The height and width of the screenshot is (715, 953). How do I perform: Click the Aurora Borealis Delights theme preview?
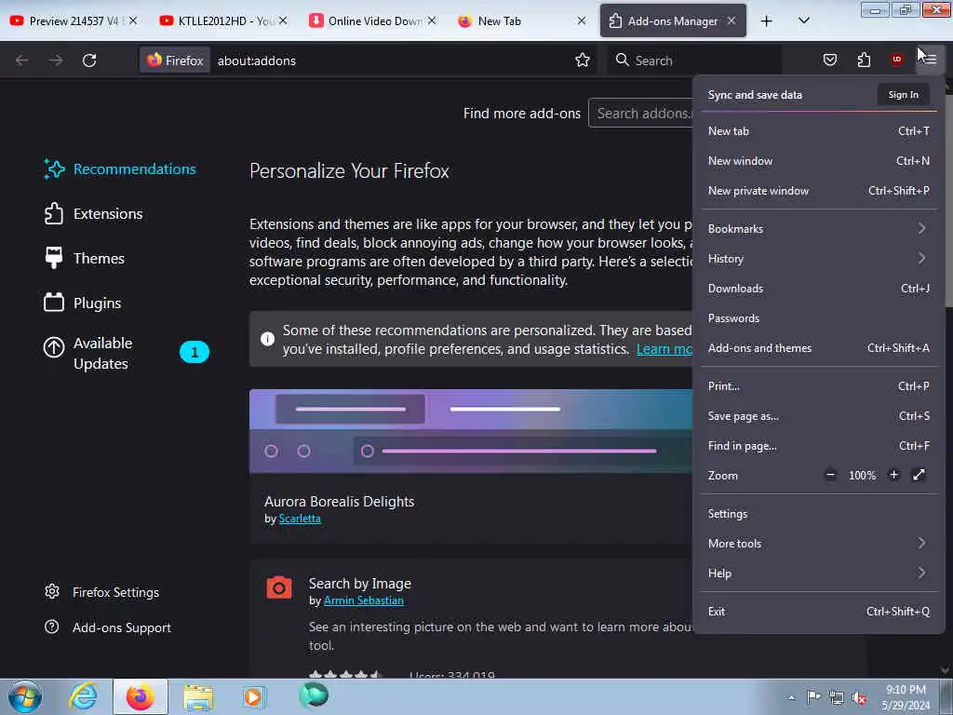(x=470, y=431)
